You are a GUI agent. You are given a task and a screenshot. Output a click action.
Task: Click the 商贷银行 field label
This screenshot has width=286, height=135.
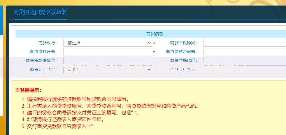[x=47, y=43]
